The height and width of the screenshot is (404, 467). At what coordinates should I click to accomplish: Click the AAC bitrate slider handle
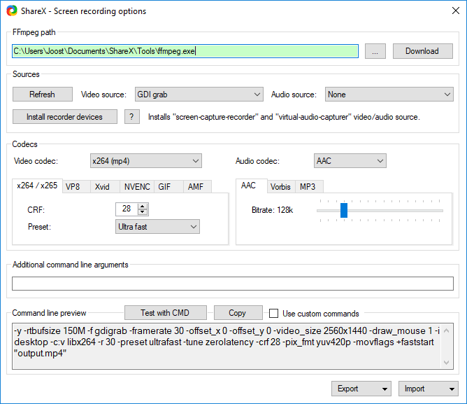(343, 210)
